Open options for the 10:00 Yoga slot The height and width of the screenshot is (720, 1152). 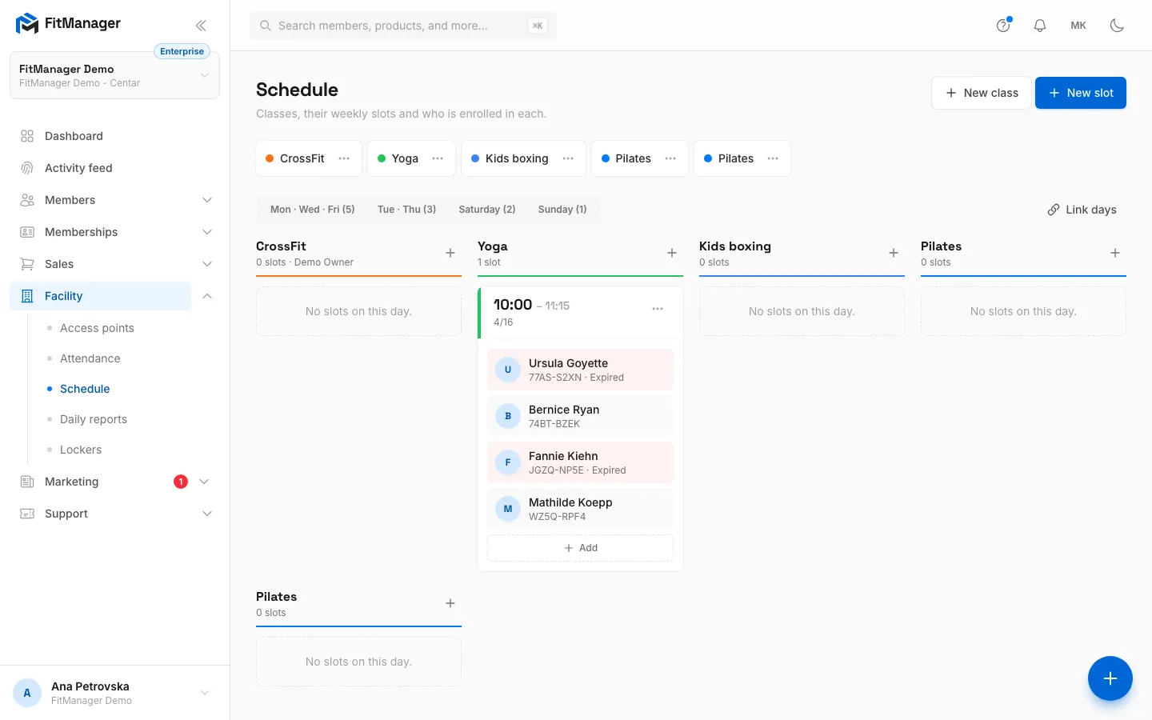point(658,309)
